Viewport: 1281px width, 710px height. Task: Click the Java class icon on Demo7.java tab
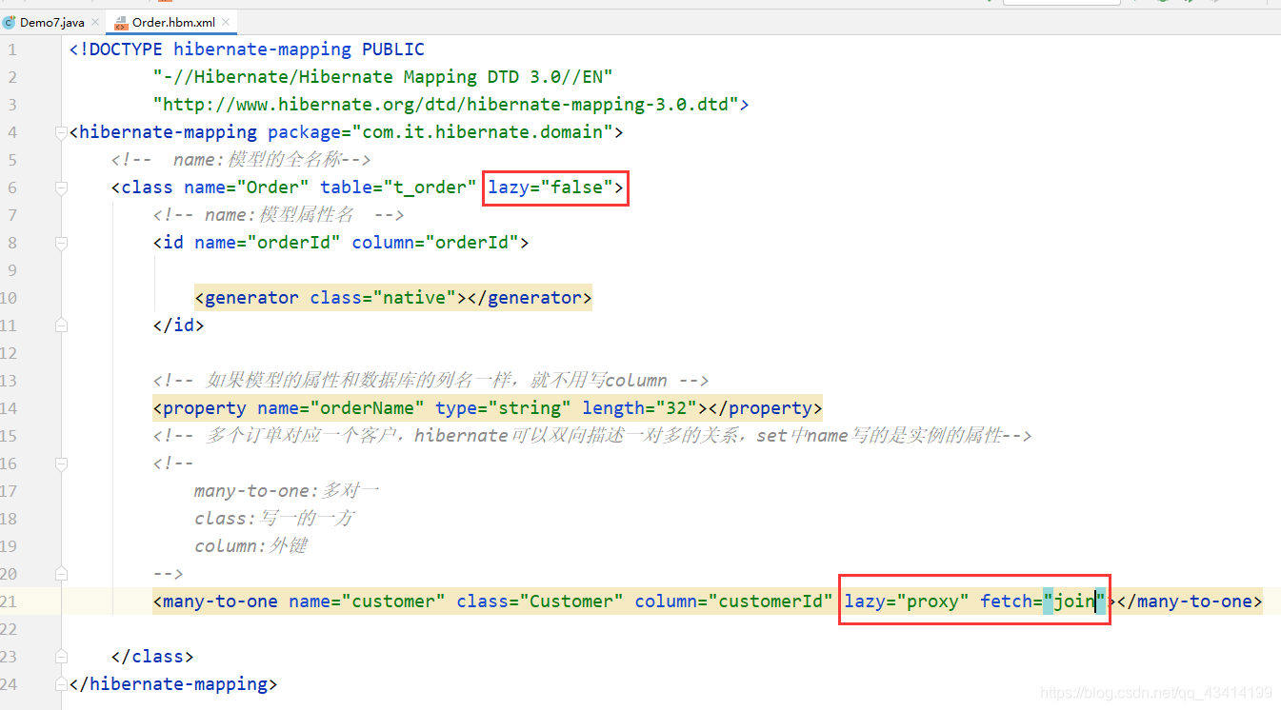coord(10,22)
